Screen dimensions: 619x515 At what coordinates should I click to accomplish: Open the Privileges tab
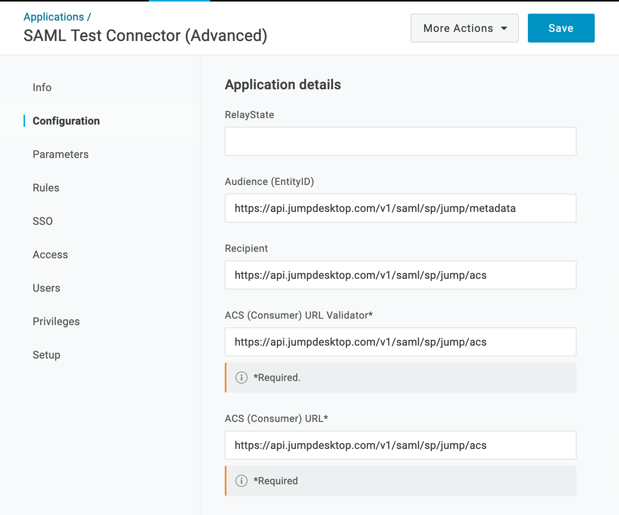point(56,321)
